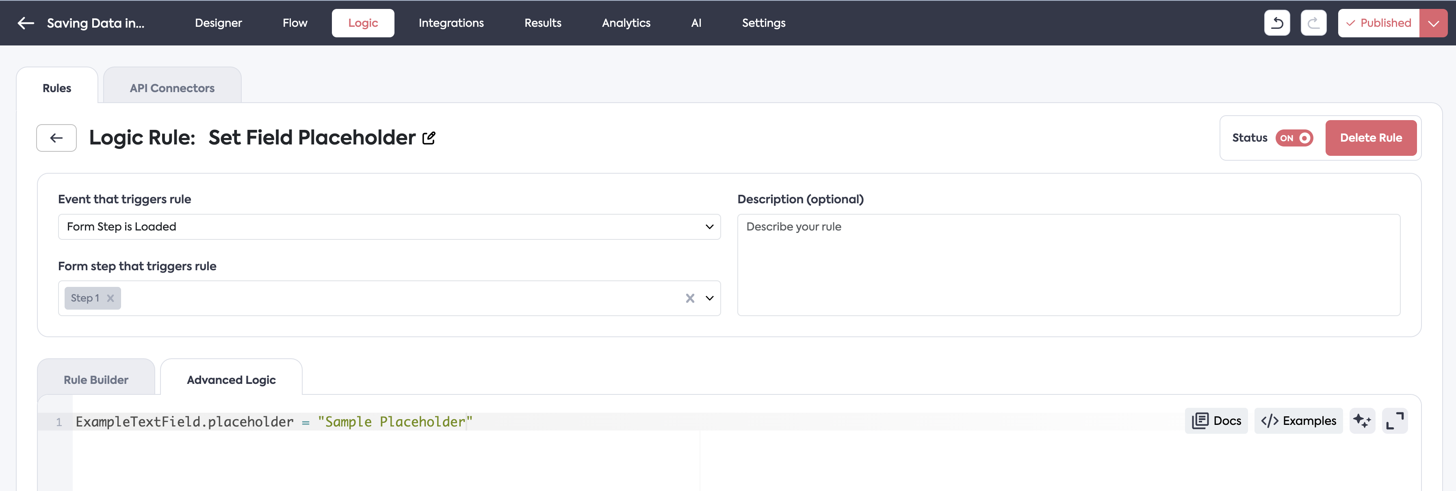
Task: Clear all selected form steps
Action: (689, 299)
